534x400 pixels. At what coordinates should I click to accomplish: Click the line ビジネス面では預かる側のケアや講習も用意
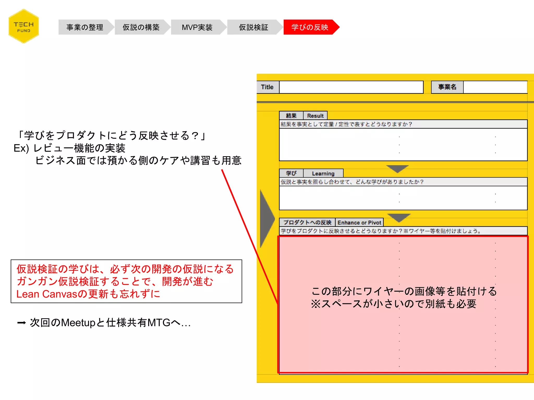(x=138, y=160)
